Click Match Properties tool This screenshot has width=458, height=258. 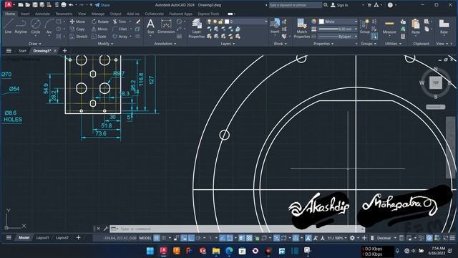pyautogui.click(x=301, y=29)
